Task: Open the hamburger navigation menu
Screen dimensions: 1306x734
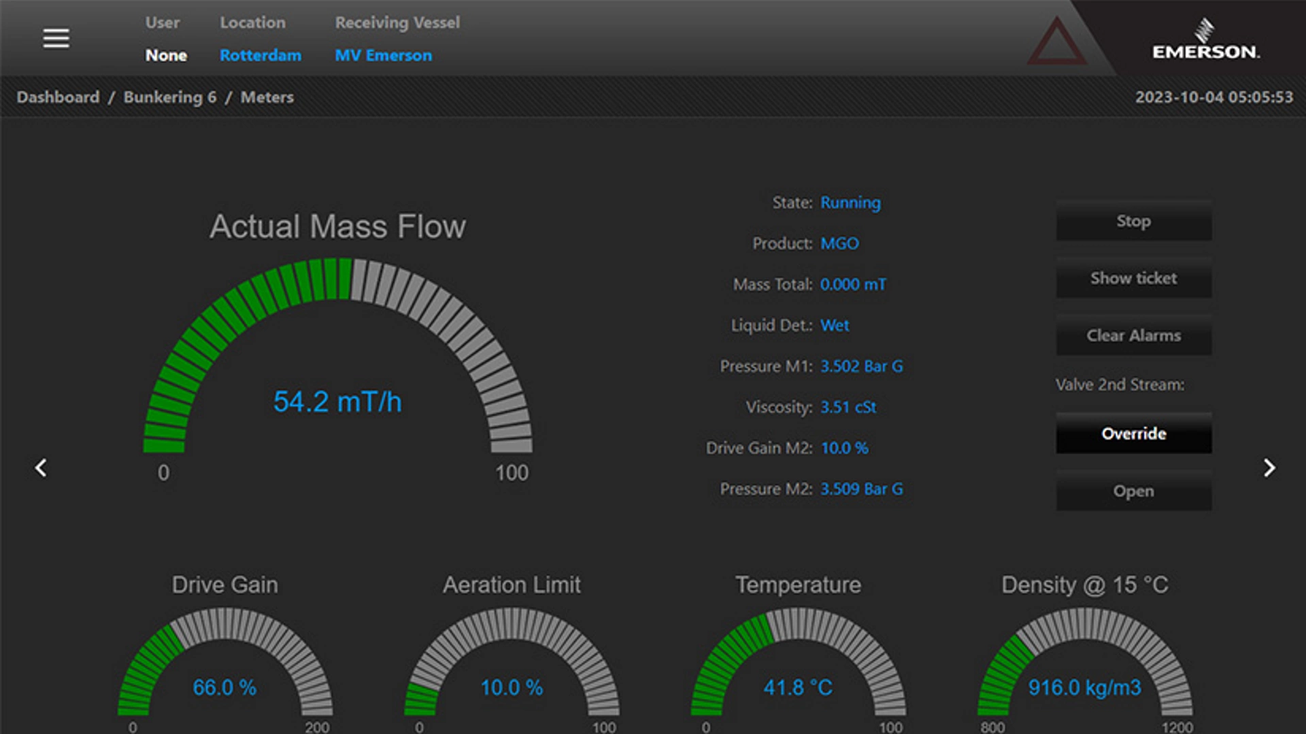Action: [x=56, y=38]
